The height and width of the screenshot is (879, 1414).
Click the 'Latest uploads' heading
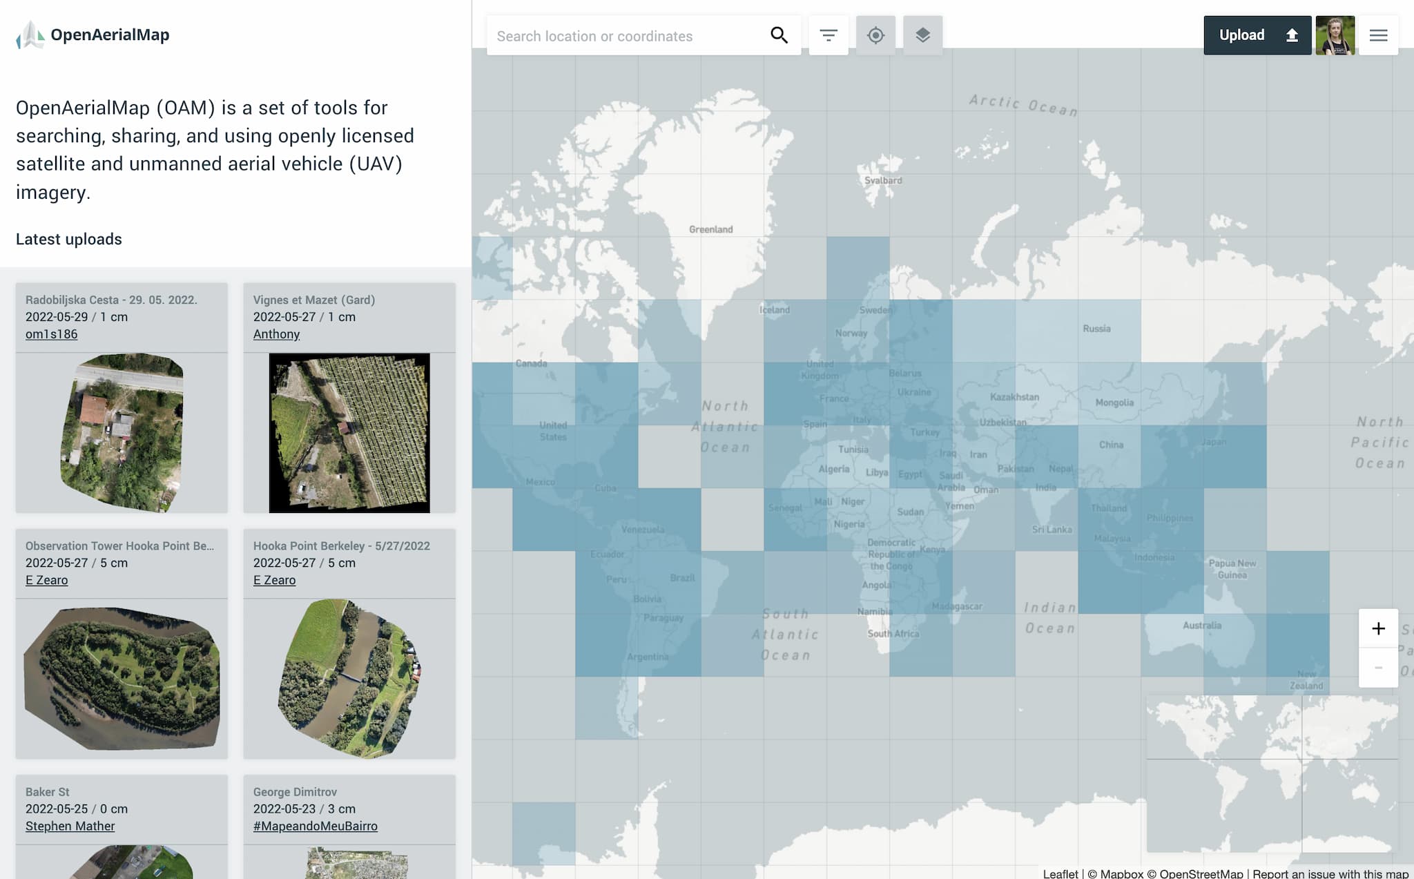pyautogui.click(x=69, y=239)
